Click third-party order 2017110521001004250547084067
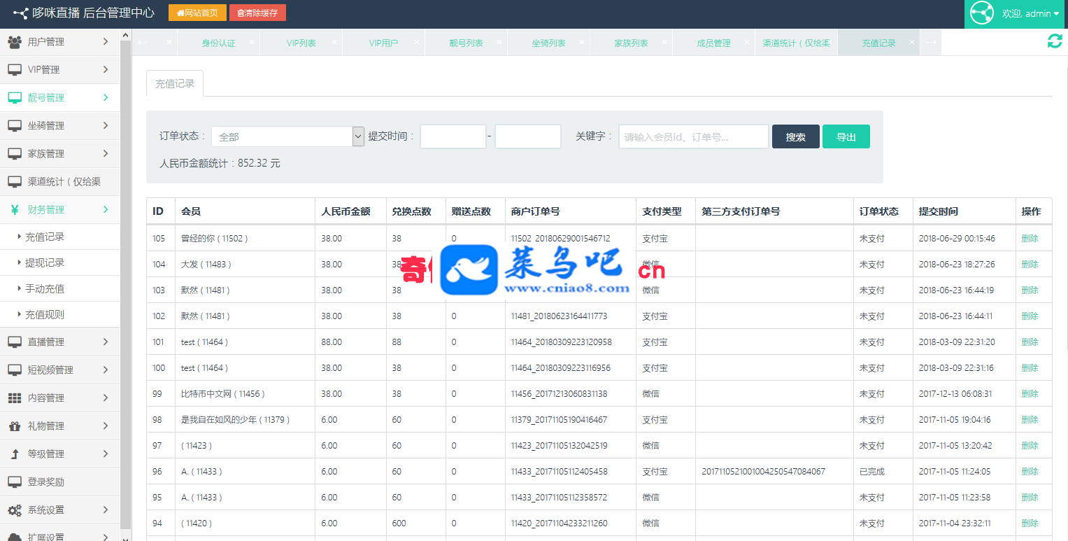The width and height of the screenshot is (1068, 541). tap(763, 471)
